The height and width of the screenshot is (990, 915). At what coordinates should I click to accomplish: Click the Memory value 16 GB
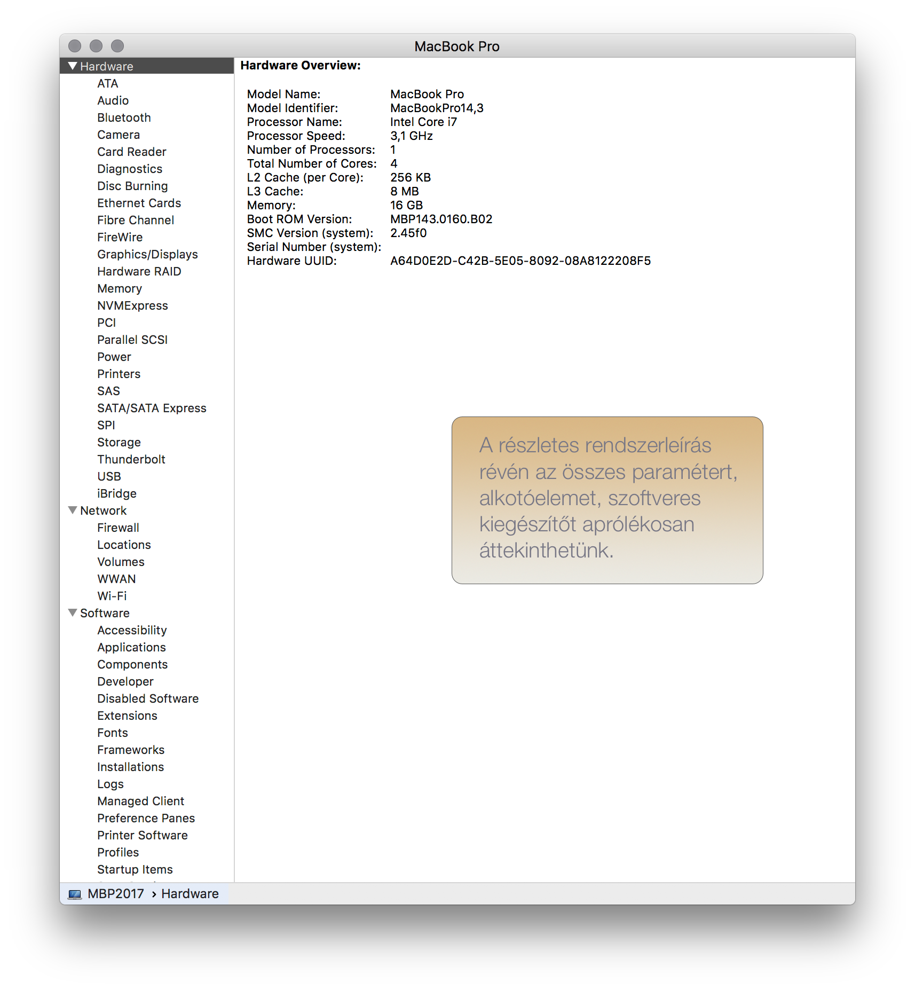pos(406,205)
